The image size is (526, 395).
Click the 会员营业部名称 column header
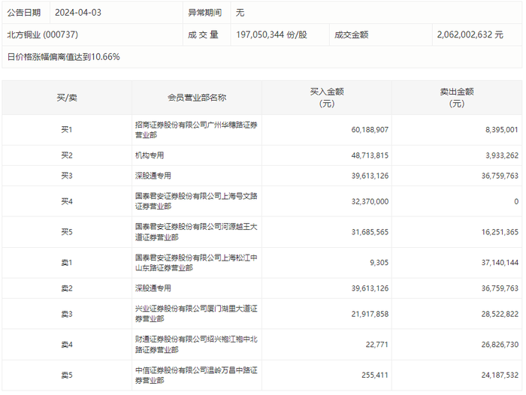pos(197,98)
